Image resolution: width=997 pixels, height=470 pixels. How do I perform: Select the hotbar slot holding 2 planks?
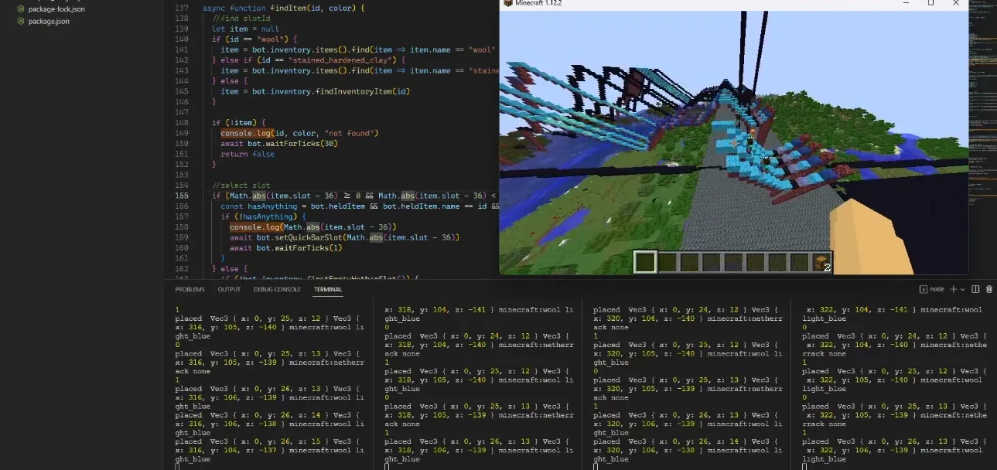[x=821, y=262]
